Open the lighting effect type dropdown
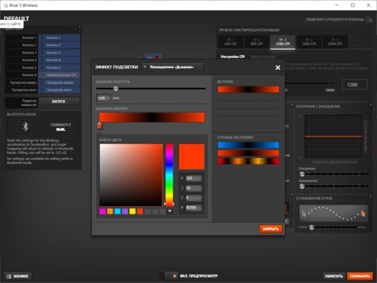Viewport: 377px width, 283px height. point(172,67)
